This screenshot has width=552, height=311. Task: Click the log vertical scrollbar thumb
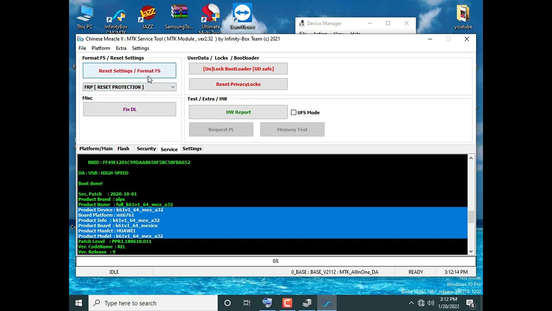pos(471,217)
